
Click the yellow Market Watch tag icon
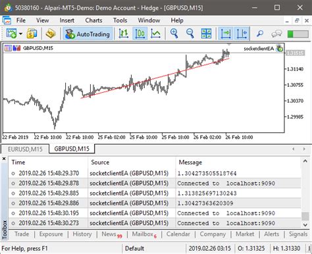click(x=51, y=34)
